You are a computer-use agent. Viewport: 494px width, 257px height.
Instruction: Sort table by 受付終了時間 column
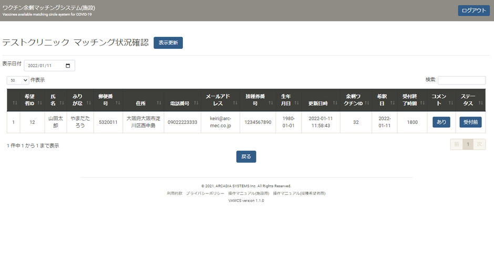[412, 100]
